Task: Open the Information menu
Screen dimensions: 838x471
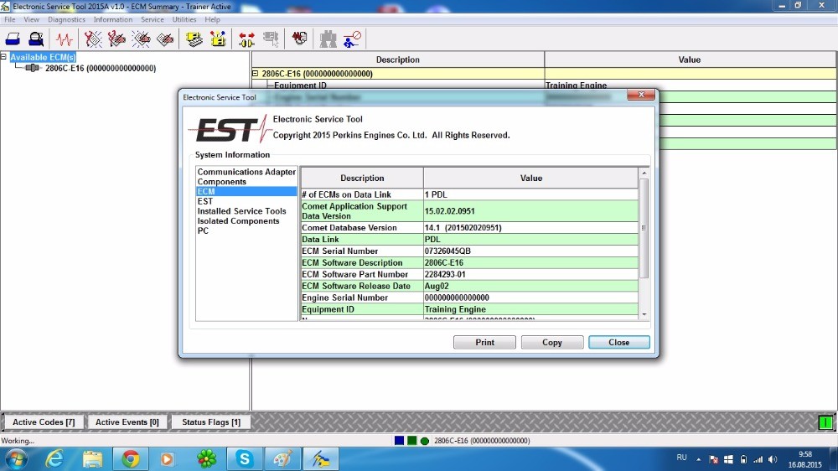Action: pyautogui.click(x=113, y=19)
